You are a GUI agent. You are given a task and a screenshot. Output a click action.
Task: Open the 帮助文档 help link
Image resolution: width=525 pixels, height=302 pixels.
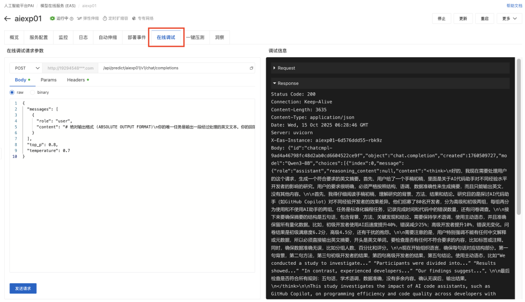(514, 6)
